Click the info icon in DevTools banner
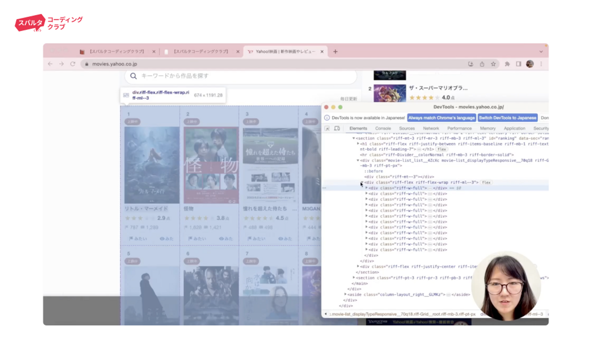Viewport: 592px width, 352px height. point(327,118)
